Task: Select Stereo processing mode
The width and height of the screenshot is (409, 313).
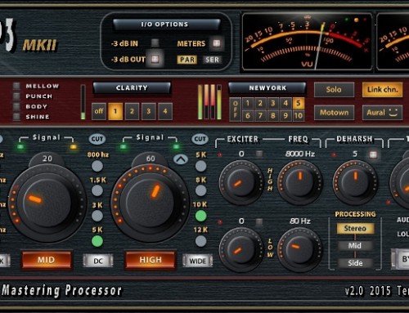Action: pos(355,228)
